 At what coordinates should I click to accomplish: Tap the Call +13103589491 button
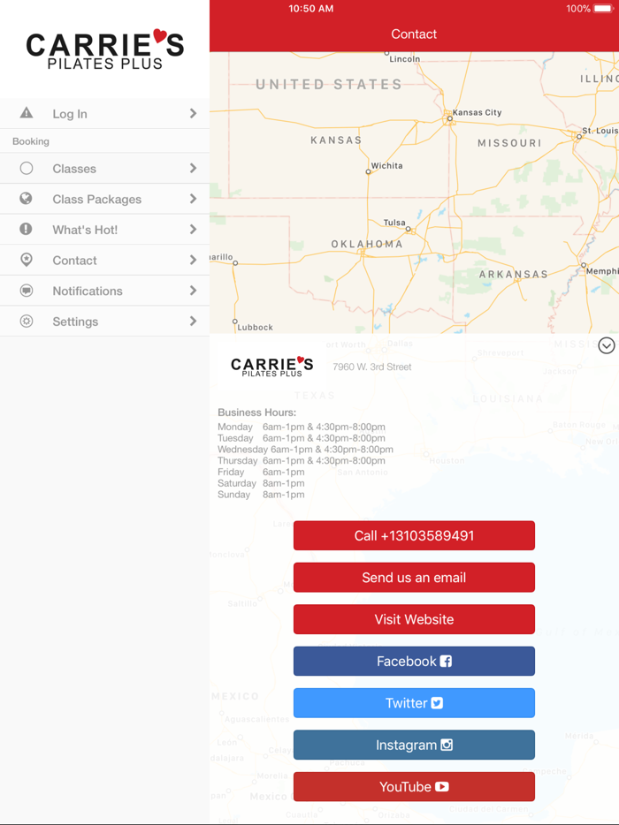(414, 535)
